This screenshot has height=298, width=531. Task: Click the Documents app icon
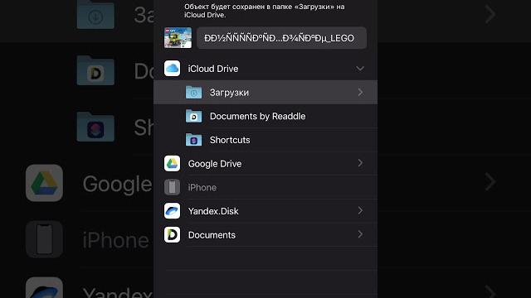coord(172,234)
